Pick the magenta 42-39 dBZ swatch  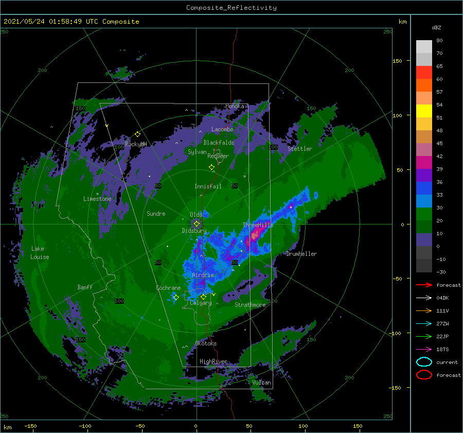[x=424, y=163]
